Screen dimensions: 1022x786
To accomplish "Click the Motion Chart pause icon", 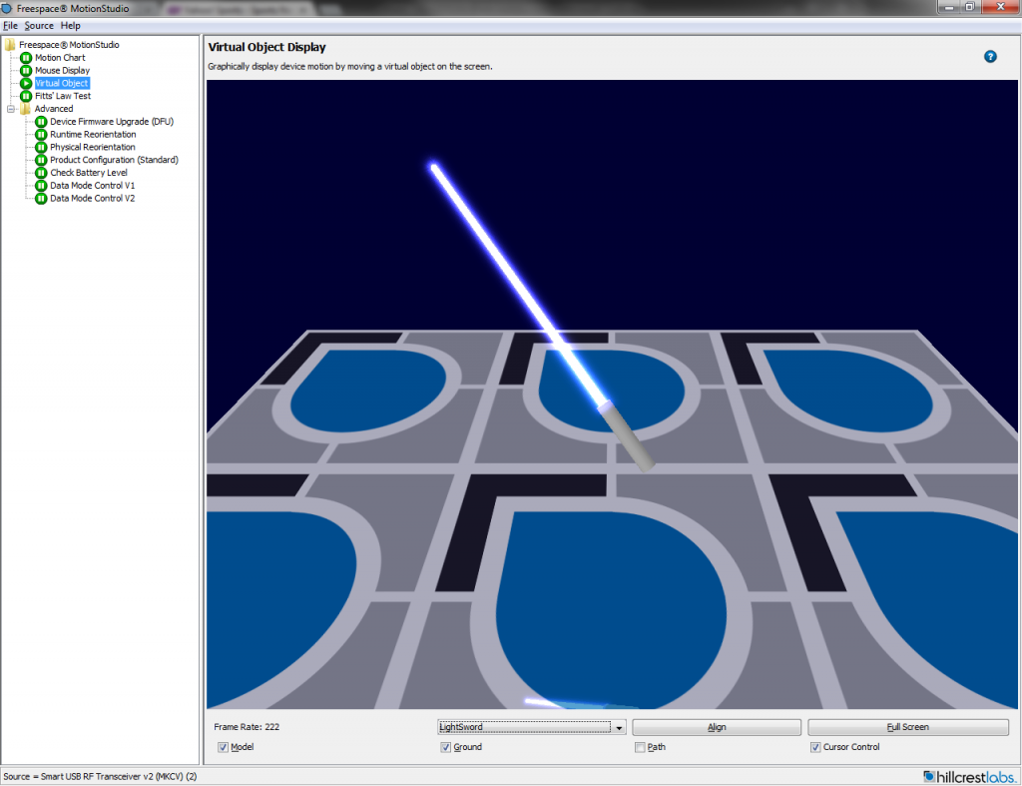I will (x=26, y=57).
